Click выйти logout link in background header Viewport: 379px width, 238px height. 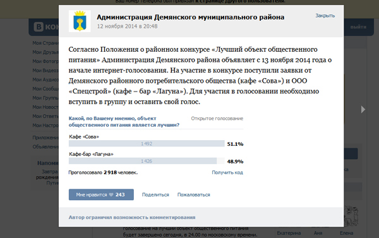point(358,27)
